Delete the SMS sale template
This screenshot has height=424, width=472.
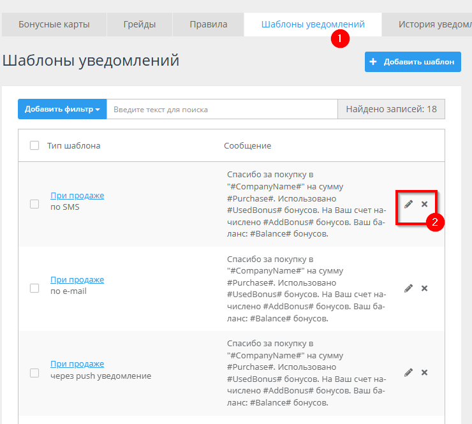pos(424,204)
